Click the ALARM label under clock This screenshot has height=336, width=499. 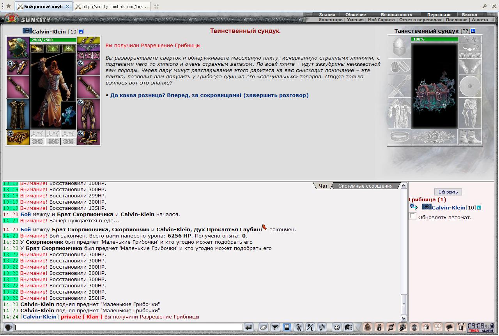487,331
